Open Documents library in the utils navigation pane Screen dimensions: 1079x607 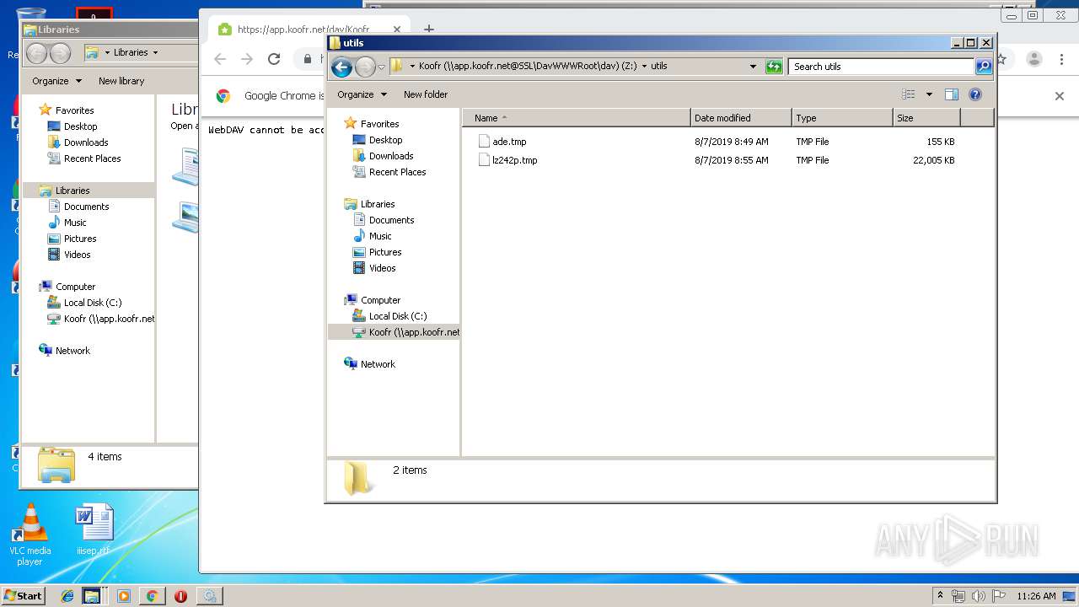pos(391,220)
